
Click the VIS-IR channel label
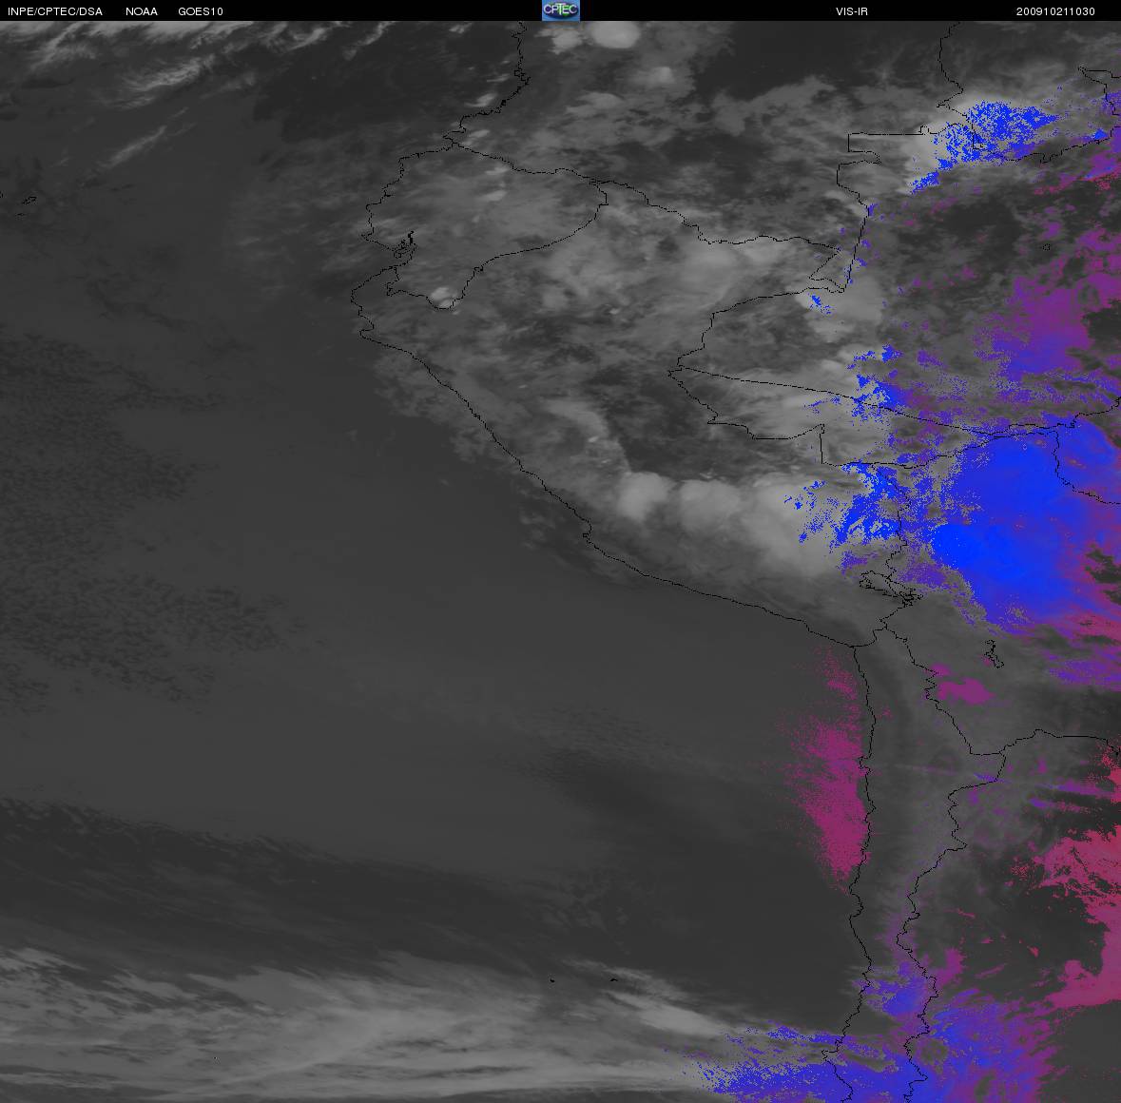(x=850, y=11)
